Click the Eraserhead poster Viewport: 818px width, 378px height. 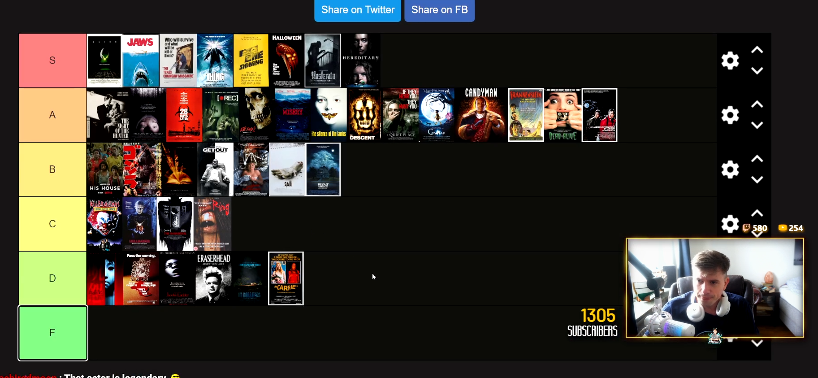point(213,278)
